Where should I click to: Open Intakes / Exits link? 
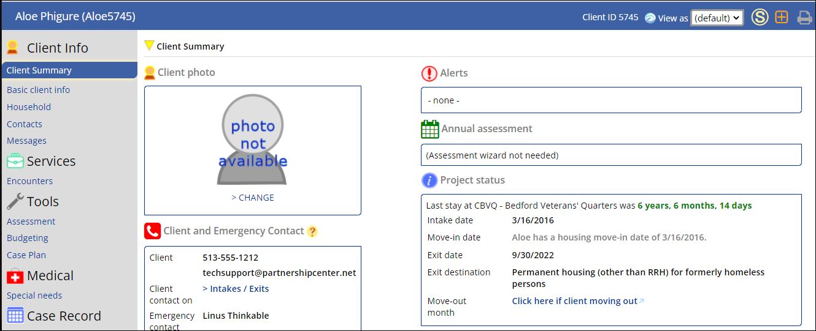[x=236, y=289]
